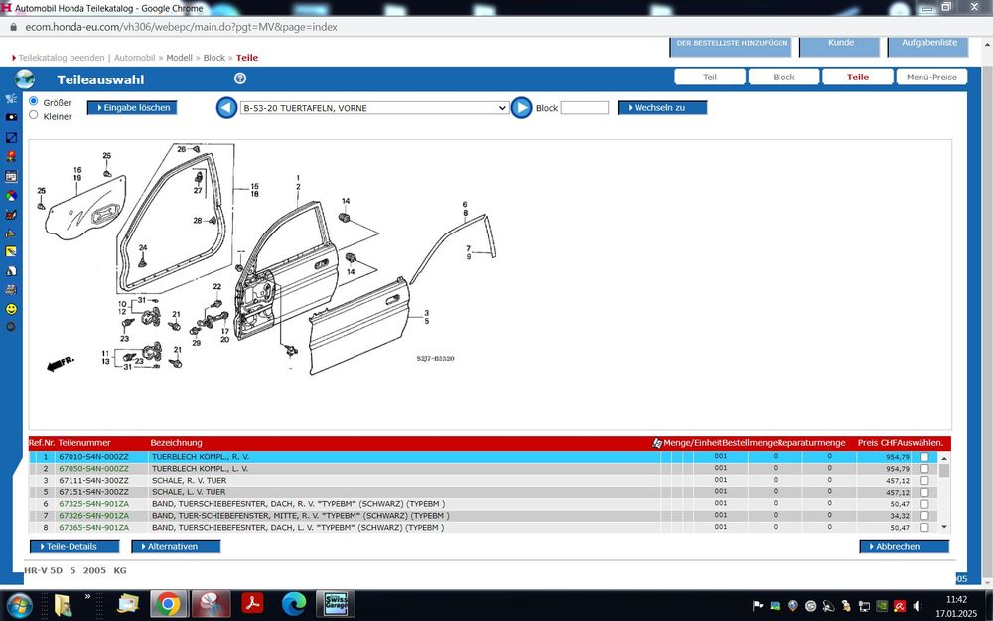The image size is (993, 621).
Task: Open Microsoft Edge from the taskbar
Action: click(x=294, y=604)
